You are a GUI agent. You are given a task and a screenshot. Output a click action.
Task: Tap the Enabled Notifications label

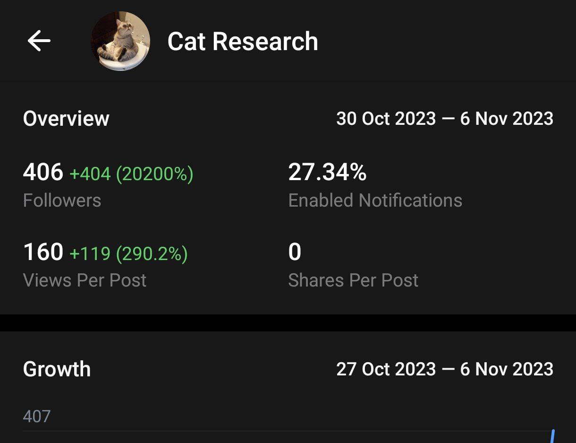tap(375, 200)
